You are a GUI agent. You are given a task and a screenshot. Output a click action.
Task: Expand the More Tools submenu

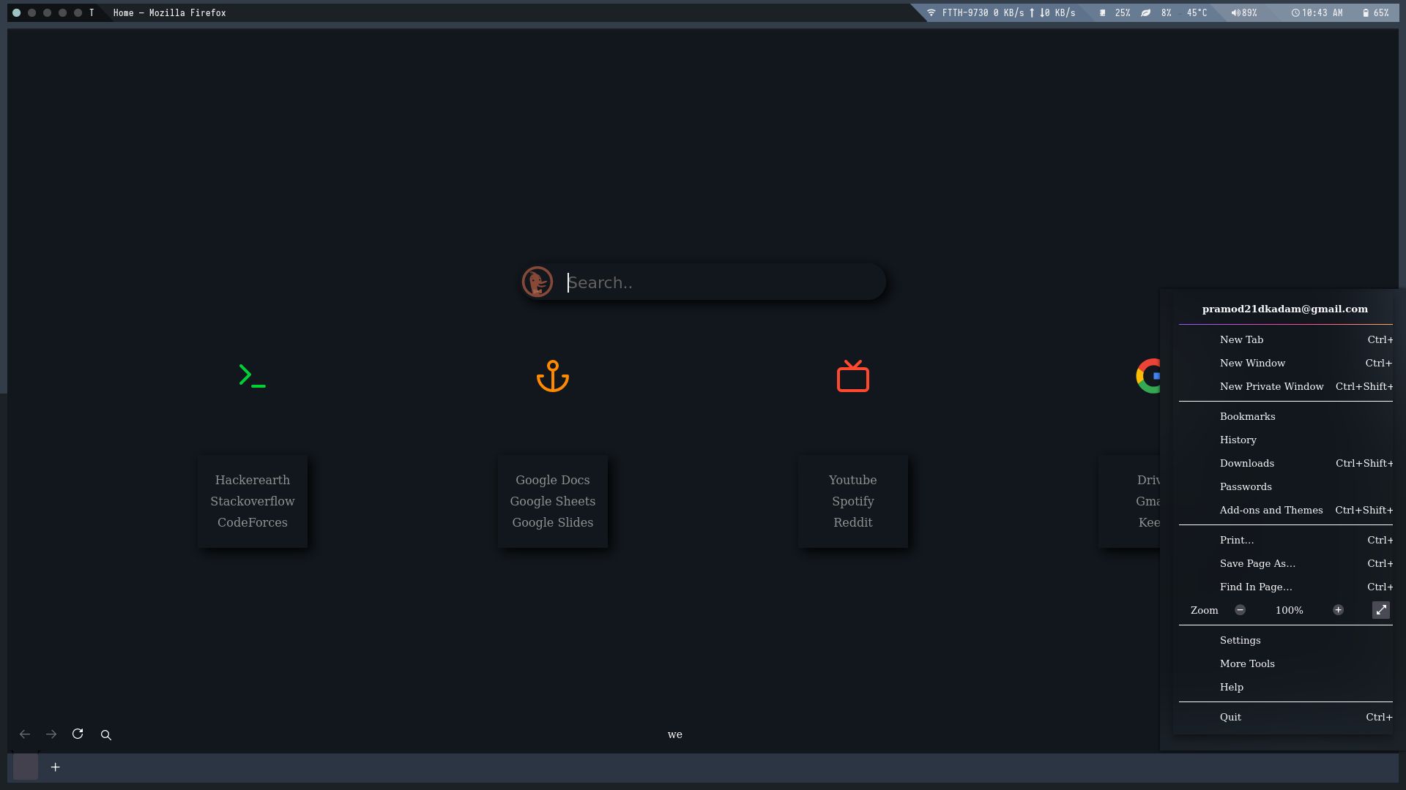(x=1246, y=663)
